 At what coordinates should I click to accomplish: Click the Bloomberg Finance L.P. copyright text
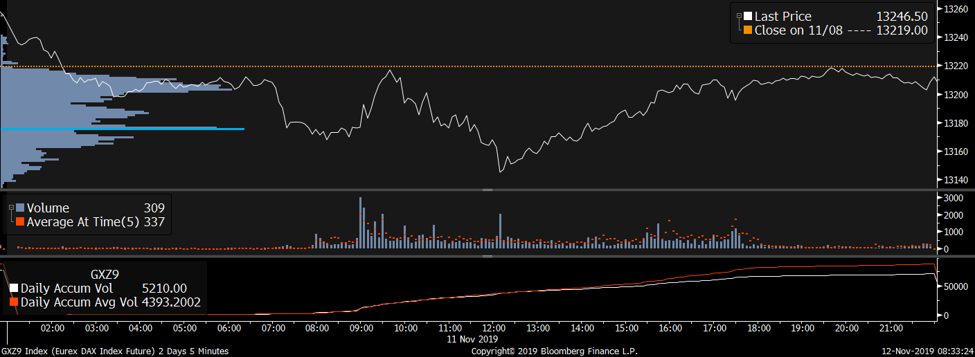click(555, 351)
